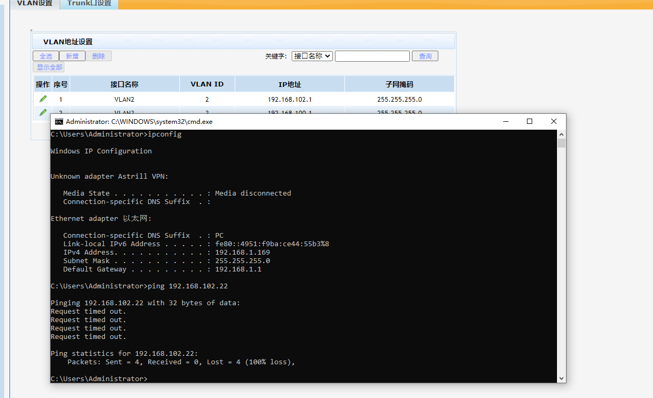Click the IP地址 column header
The image size is (653, 398).
290,84
